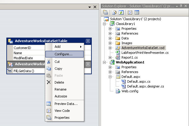Click the Data folder icon
Screen dimensions: 189x126
tap(118, 38)
